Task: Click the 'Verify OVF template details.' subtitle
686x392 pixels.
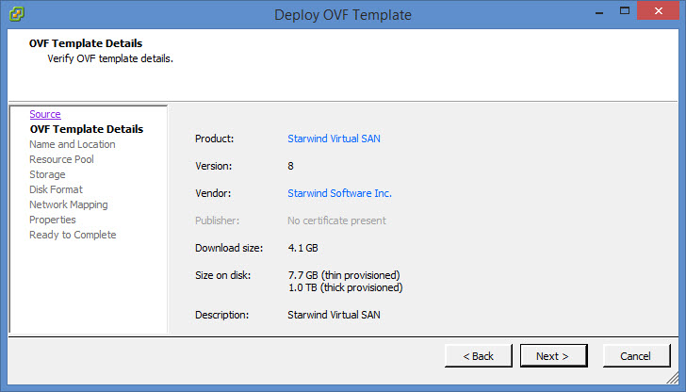Action: [110, 58]
